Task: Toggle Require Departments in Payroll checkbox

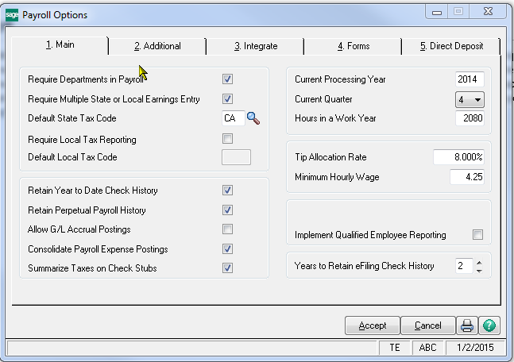Action: click(227, 79)
